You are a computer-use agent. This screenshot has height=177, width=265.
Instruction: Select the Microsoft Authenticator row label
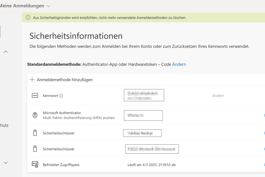coord(62,113)
